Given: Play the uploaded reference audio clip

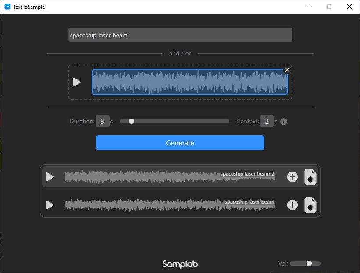Looking at the screenshot, I should pyautogui.click(x=77, y=82).
